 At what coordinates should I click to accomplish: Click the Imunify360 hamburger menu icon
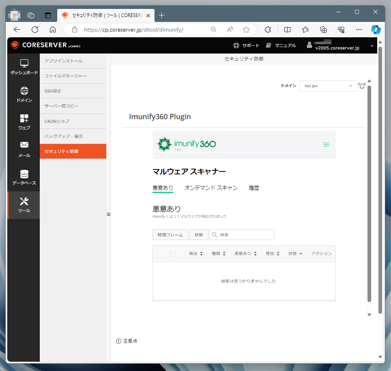click(326, 145)
